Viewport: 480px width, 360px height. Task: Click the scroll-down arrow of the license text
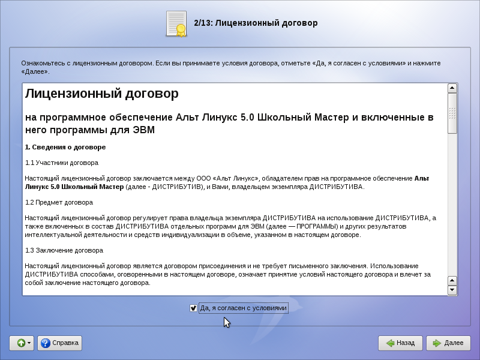(x=452, y=290)
